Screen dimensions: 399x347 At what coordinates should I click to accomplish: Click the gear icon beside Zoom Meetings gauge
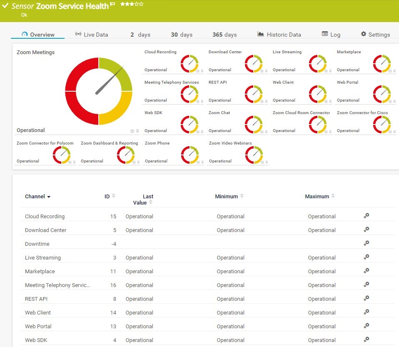(132, 131)
